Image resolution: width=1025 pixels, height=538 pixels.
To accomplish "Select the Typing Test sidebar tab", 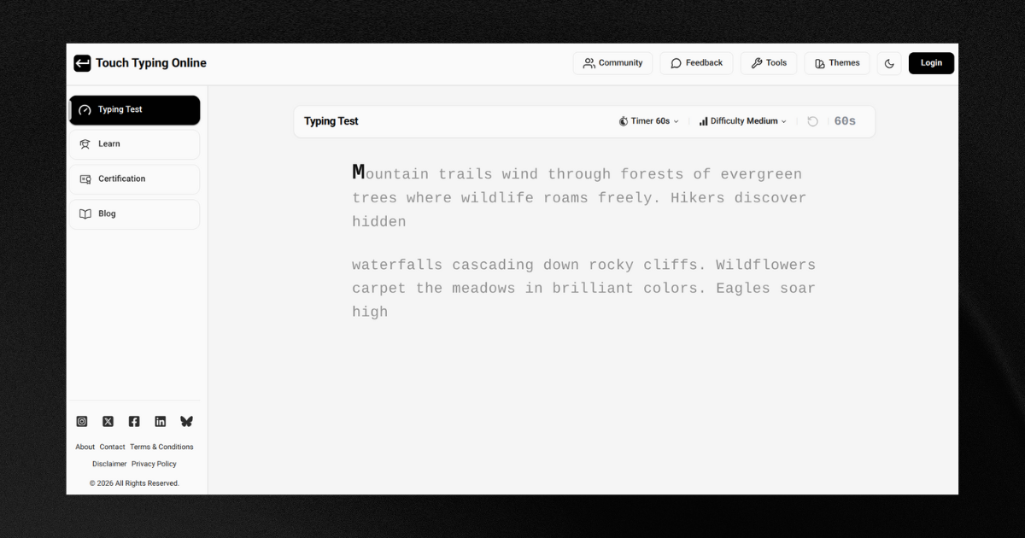I will [x=134, y=109].
